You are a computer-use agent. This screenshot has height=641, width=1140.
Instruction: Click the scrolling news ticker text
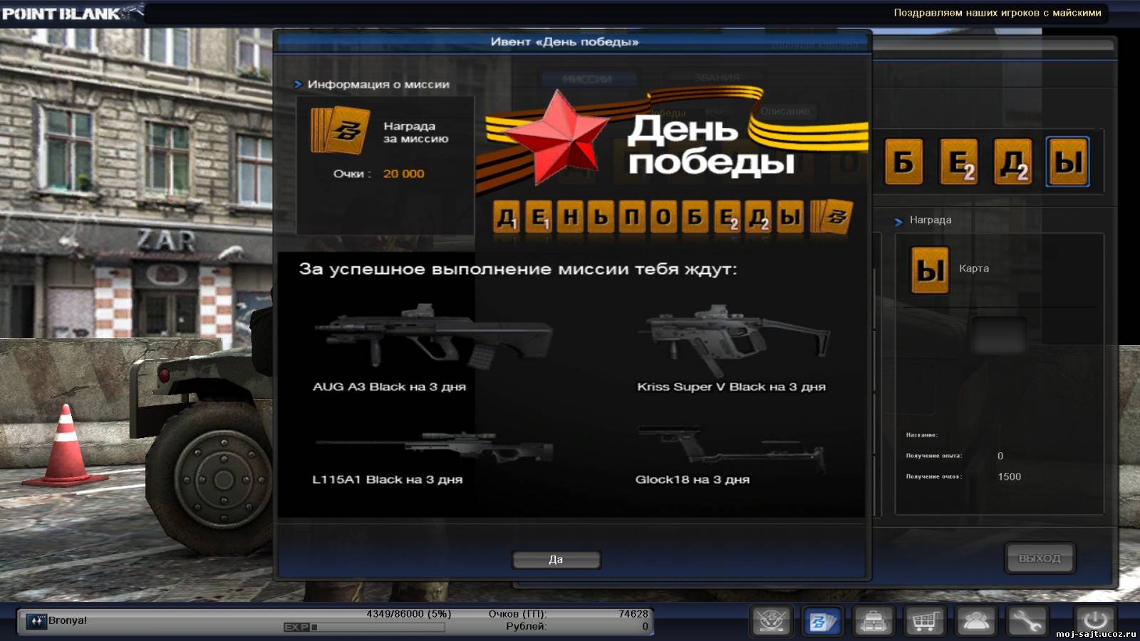point(997,13)
